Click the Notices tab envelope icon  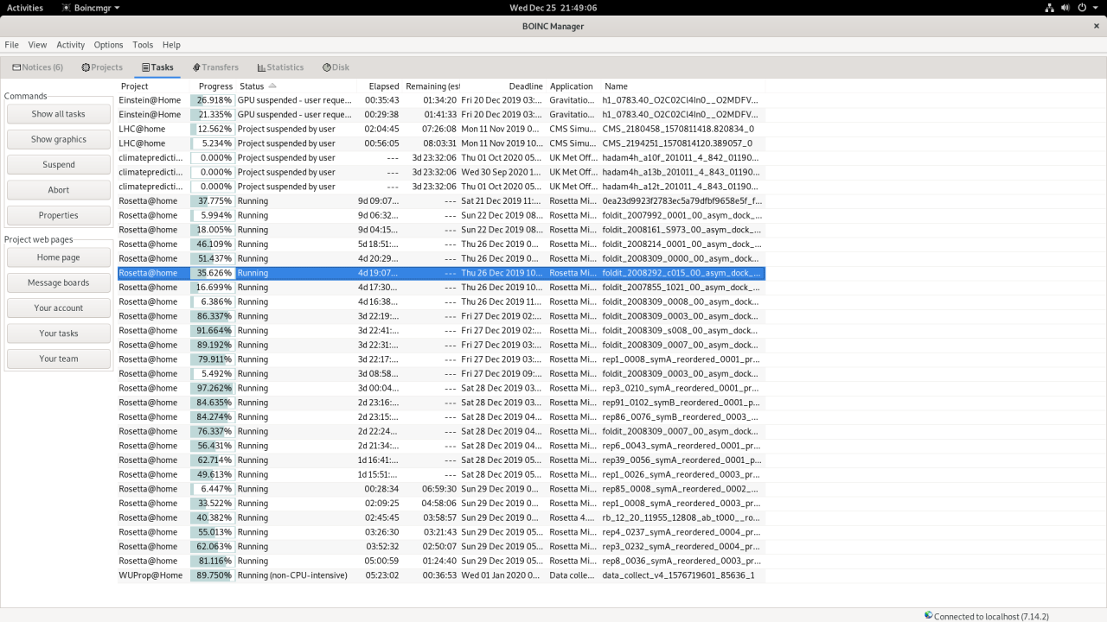16,67
